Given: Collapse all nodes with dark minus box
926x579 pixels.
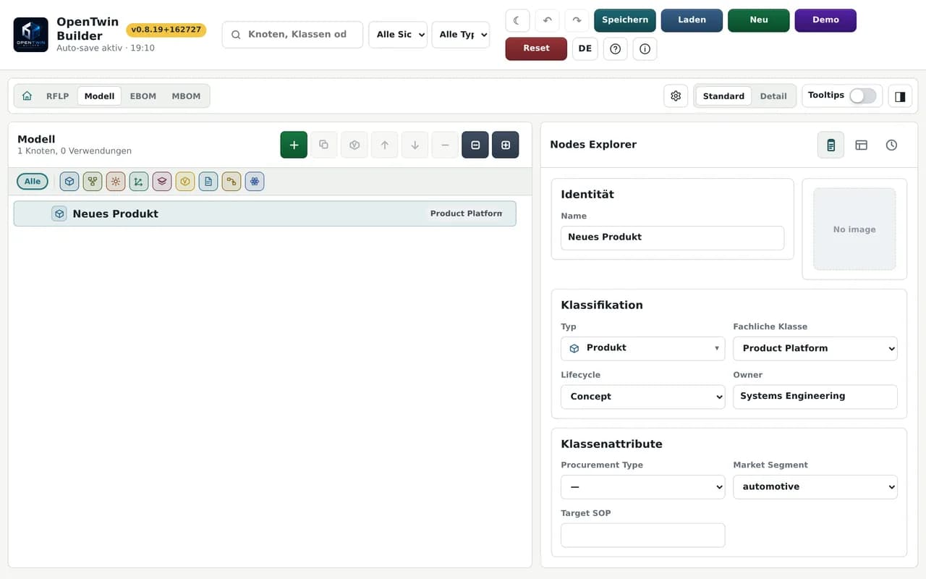Looking at the screenshot, I should 475,145.
